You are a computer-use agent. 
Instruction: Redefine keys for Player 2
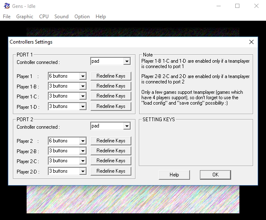click(111, 141)
